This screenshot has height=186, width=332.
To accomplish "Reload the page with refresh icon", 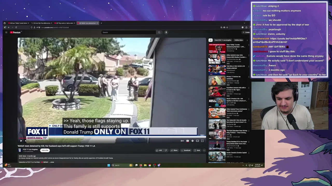I will (x=16, y=27).
